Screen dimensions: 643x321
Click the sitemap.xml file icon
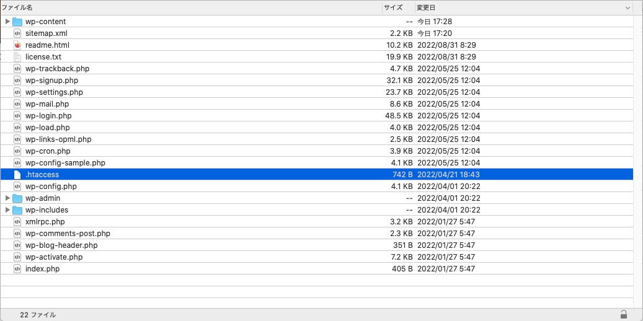click(x=17, y=33)
